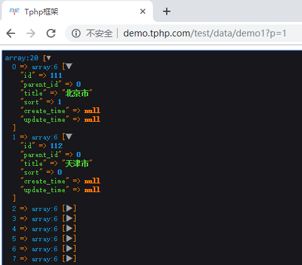Collapse array item 0 triangle

69,67
